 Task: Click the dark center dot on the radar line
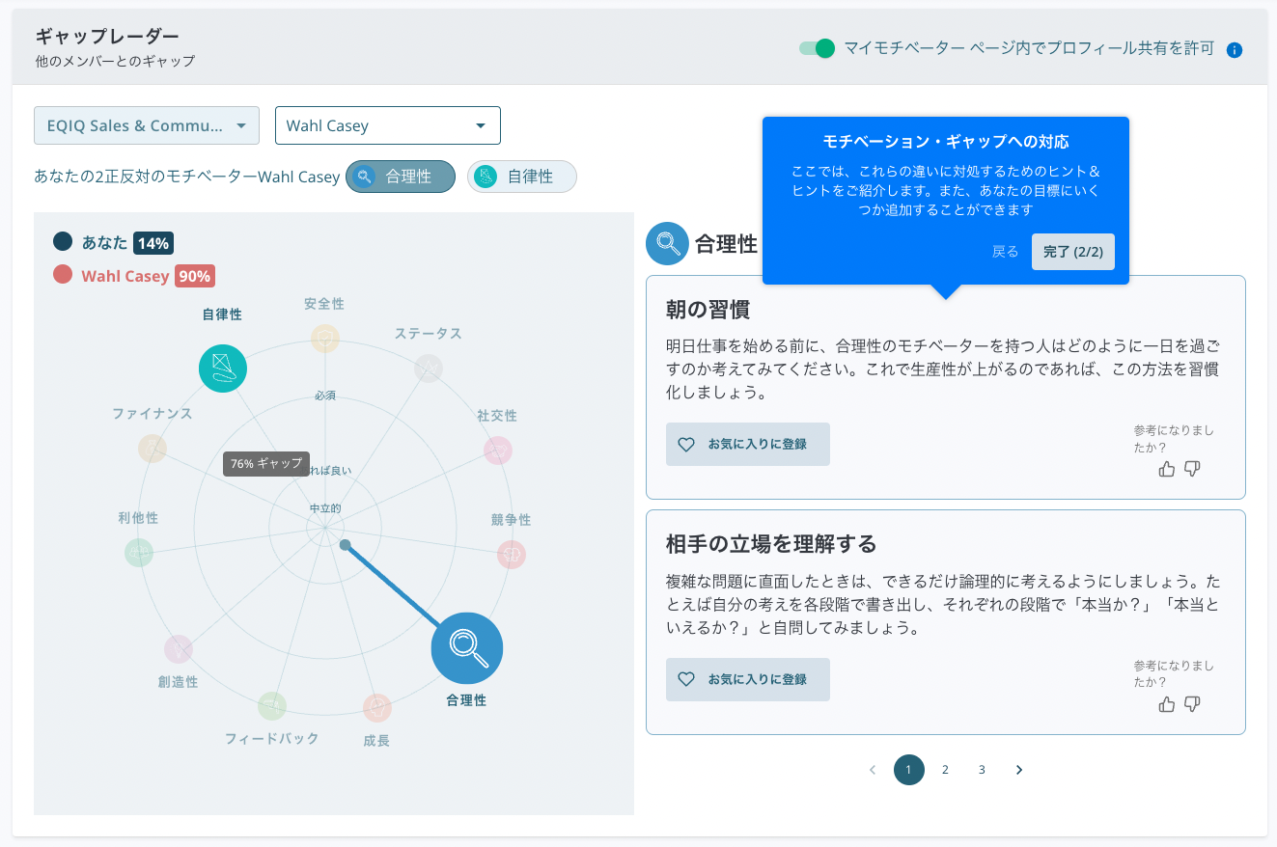click(345, 545)
